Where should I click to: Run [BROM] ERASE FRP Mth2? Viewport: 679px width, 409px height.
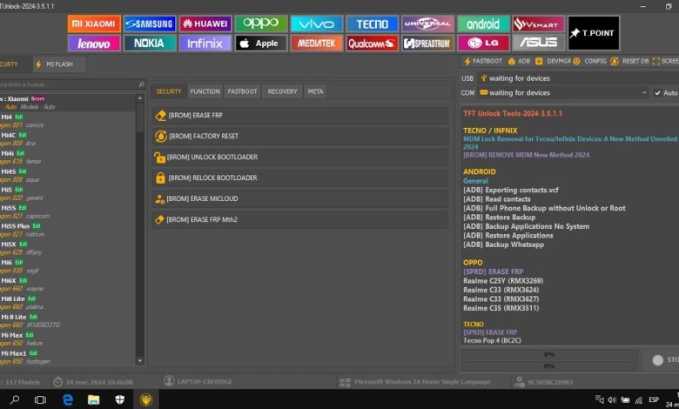coord(300,219)
